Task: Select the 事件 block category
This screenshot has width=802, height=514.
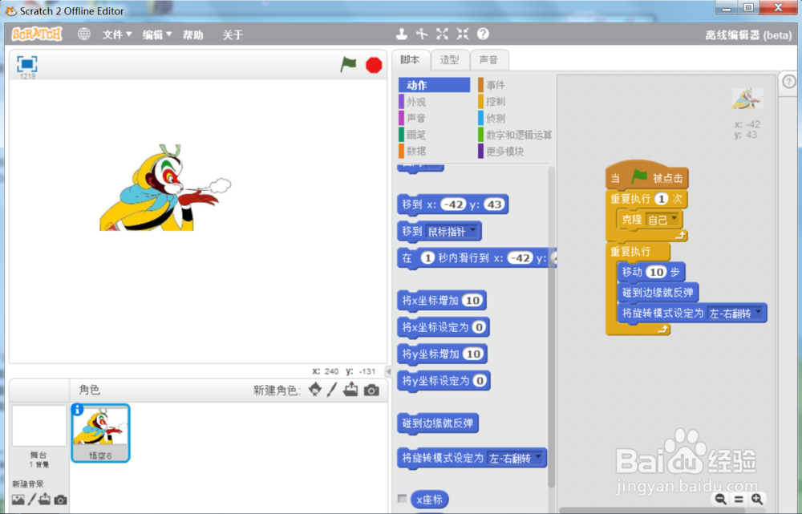Action: click(515, 85)
